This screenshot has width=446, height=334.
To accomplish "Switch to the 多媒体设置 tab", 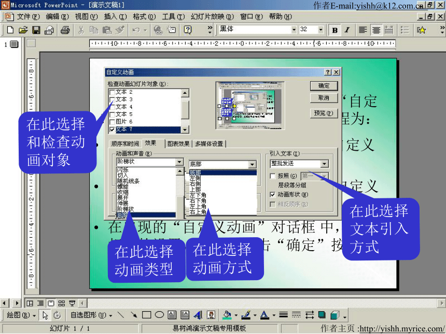I will [x=209, y=144].
